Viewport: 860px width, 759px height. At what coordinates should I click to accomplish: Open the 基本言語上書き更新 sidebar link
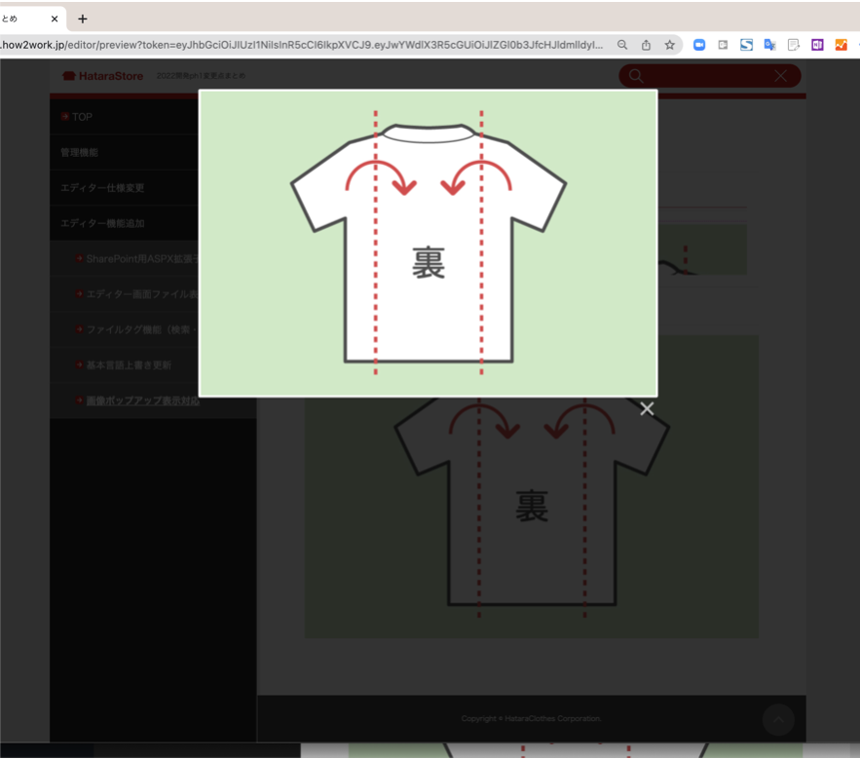[129, 365]
